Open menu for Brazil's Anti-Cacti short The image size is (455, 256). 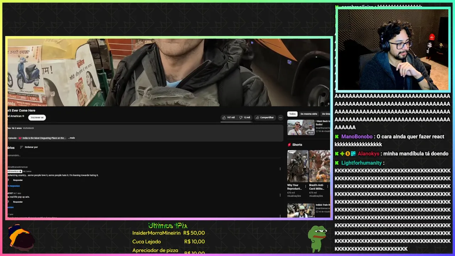point(327,186)
